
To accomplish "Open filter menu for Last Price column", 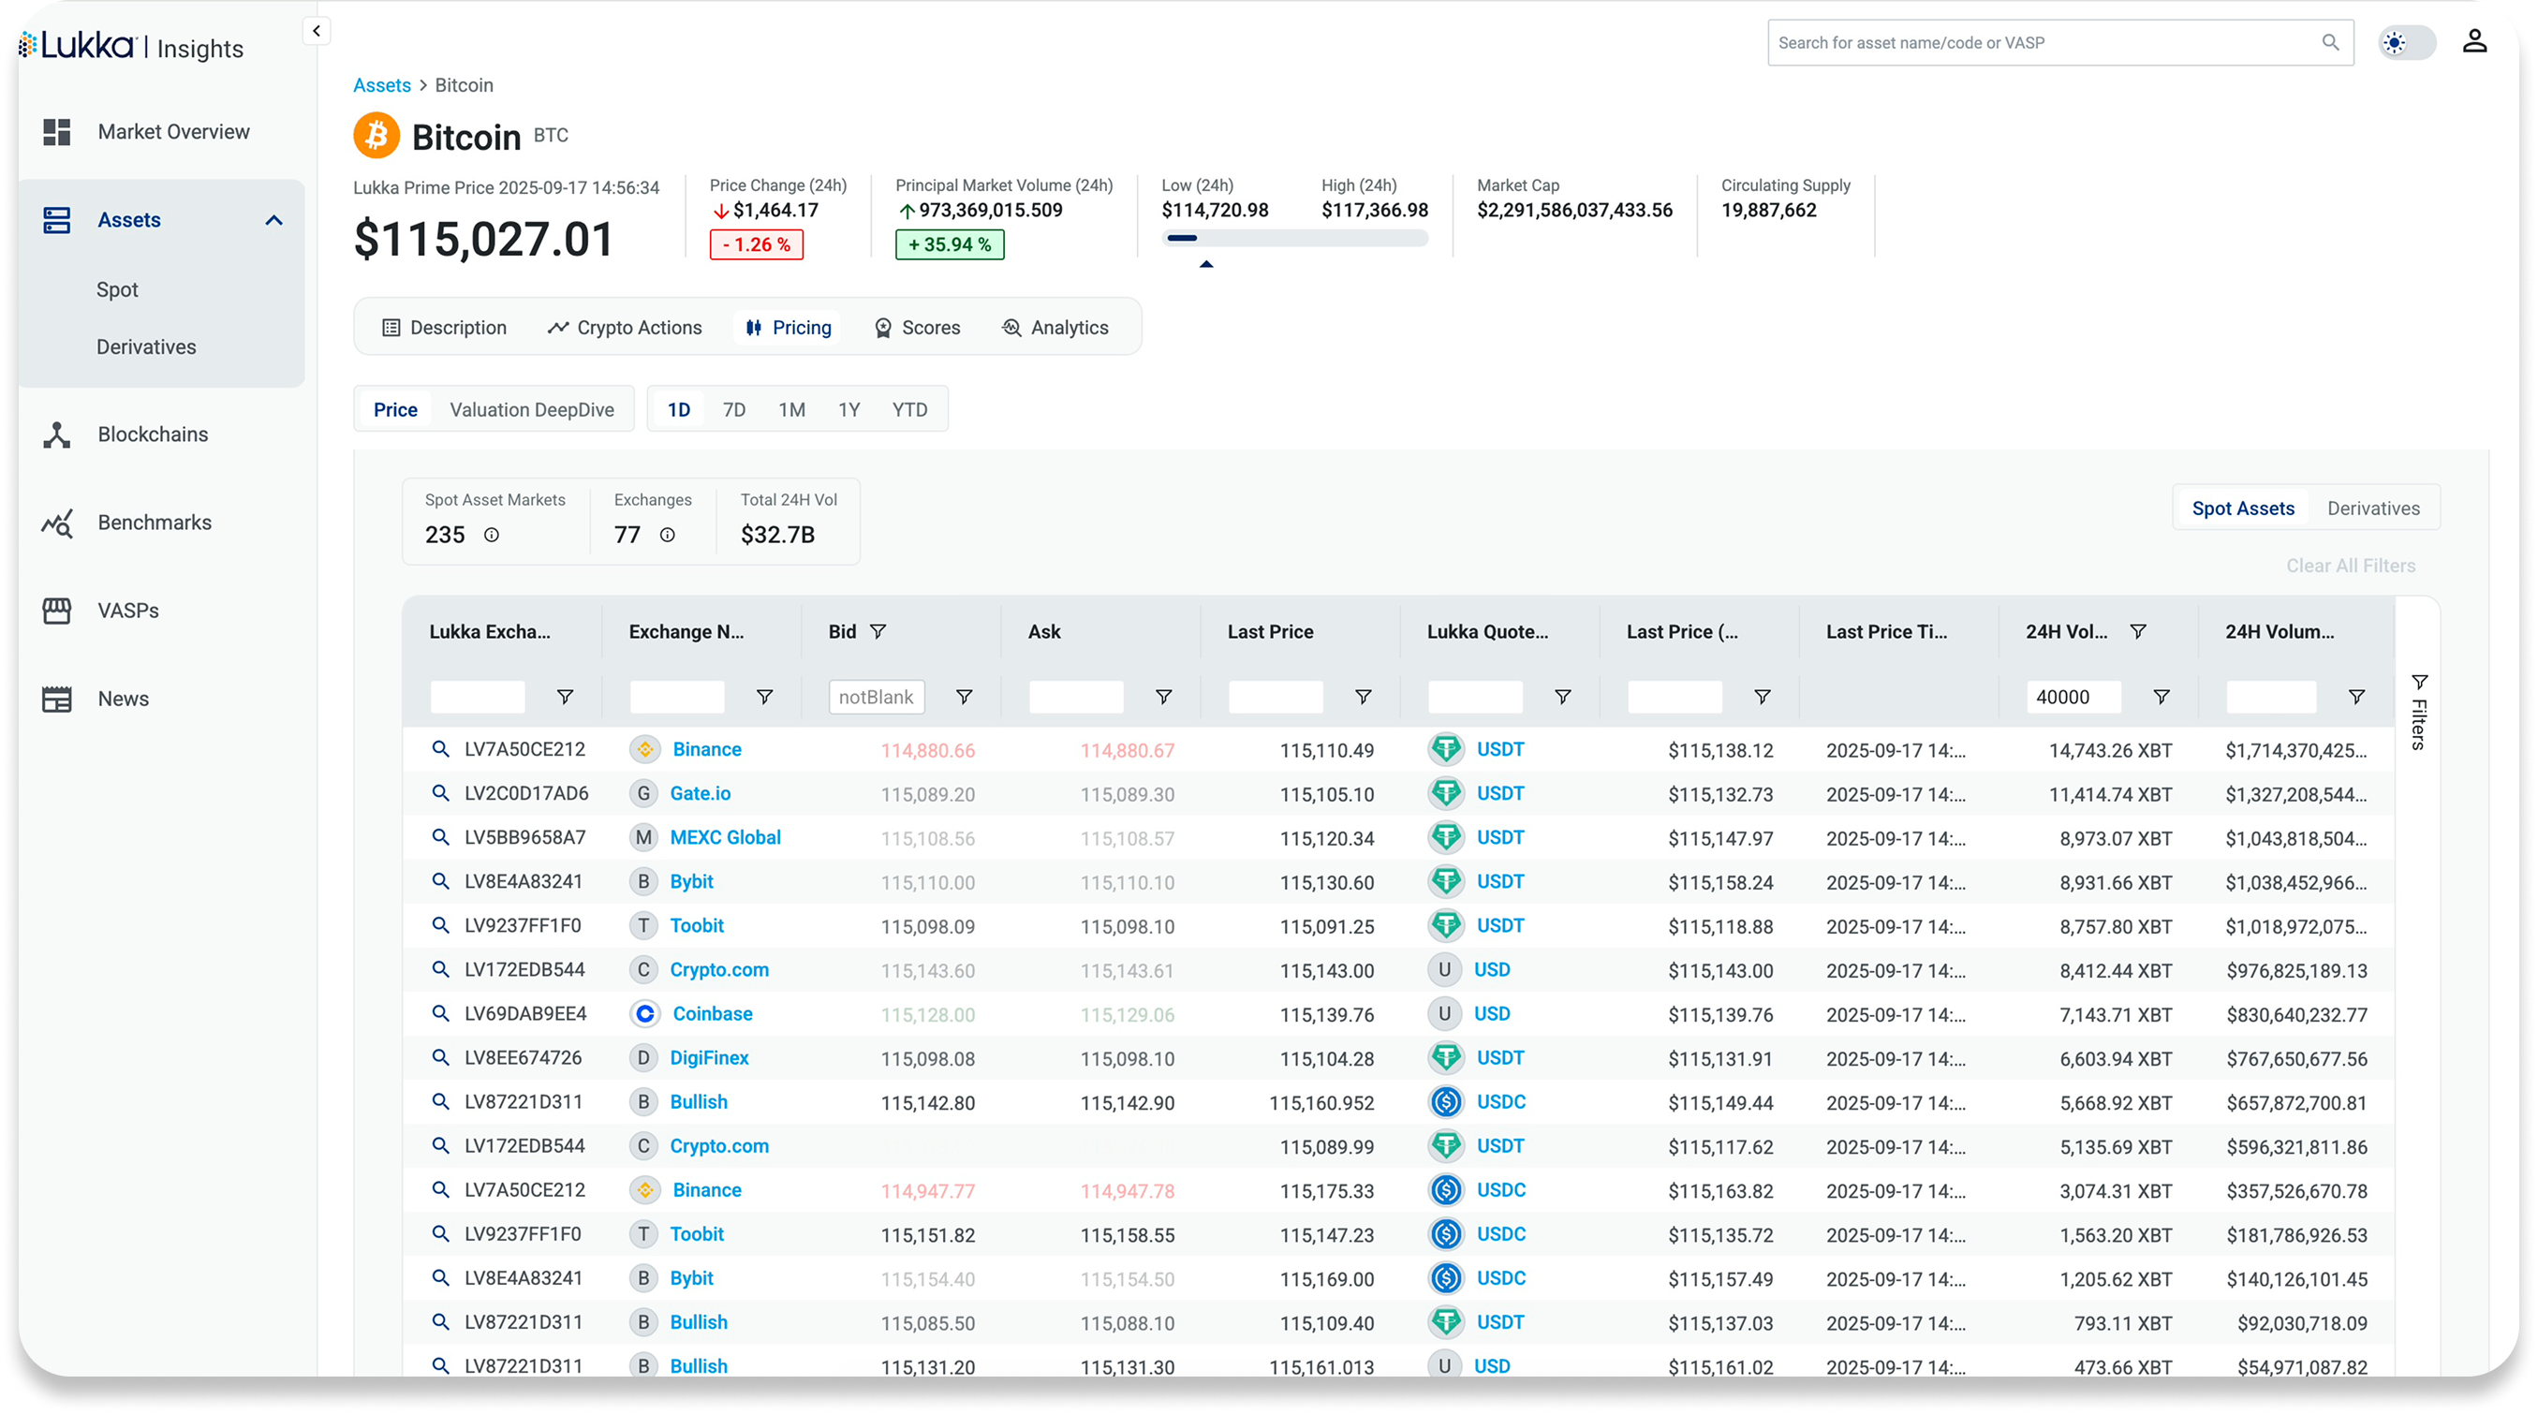I will tap(1363, 698).
